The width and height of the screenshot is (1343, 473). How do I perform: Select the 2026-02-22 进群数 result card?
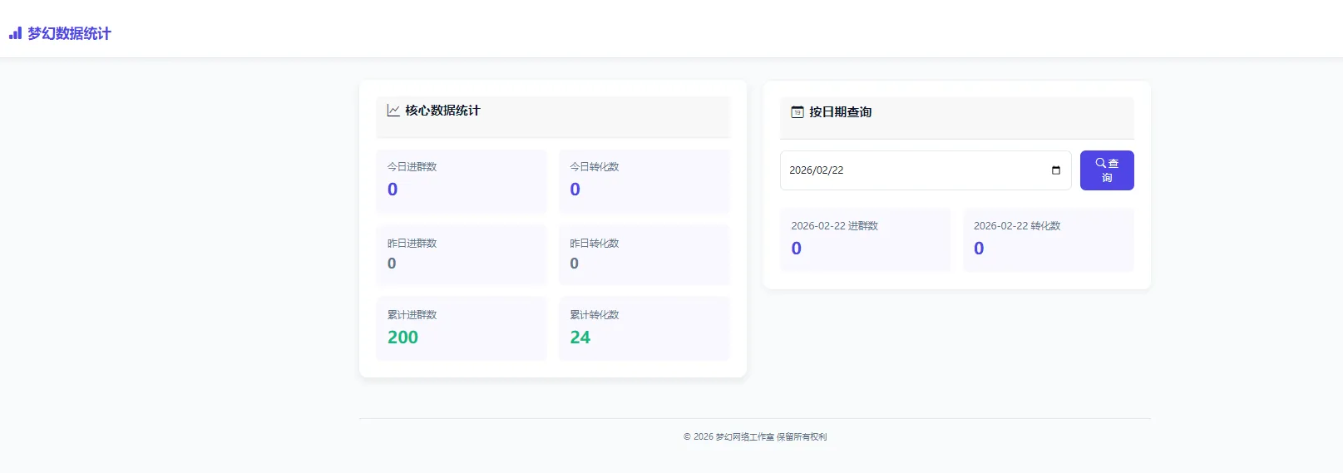(x=865, y=239)
